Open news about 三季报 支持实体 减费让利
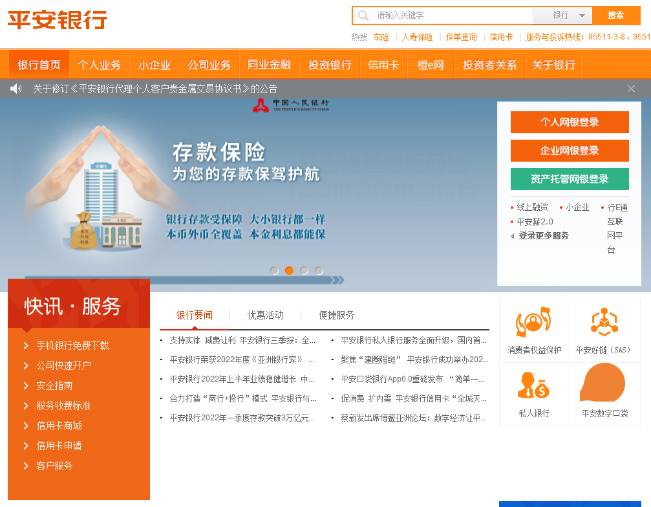 point(242,341)
